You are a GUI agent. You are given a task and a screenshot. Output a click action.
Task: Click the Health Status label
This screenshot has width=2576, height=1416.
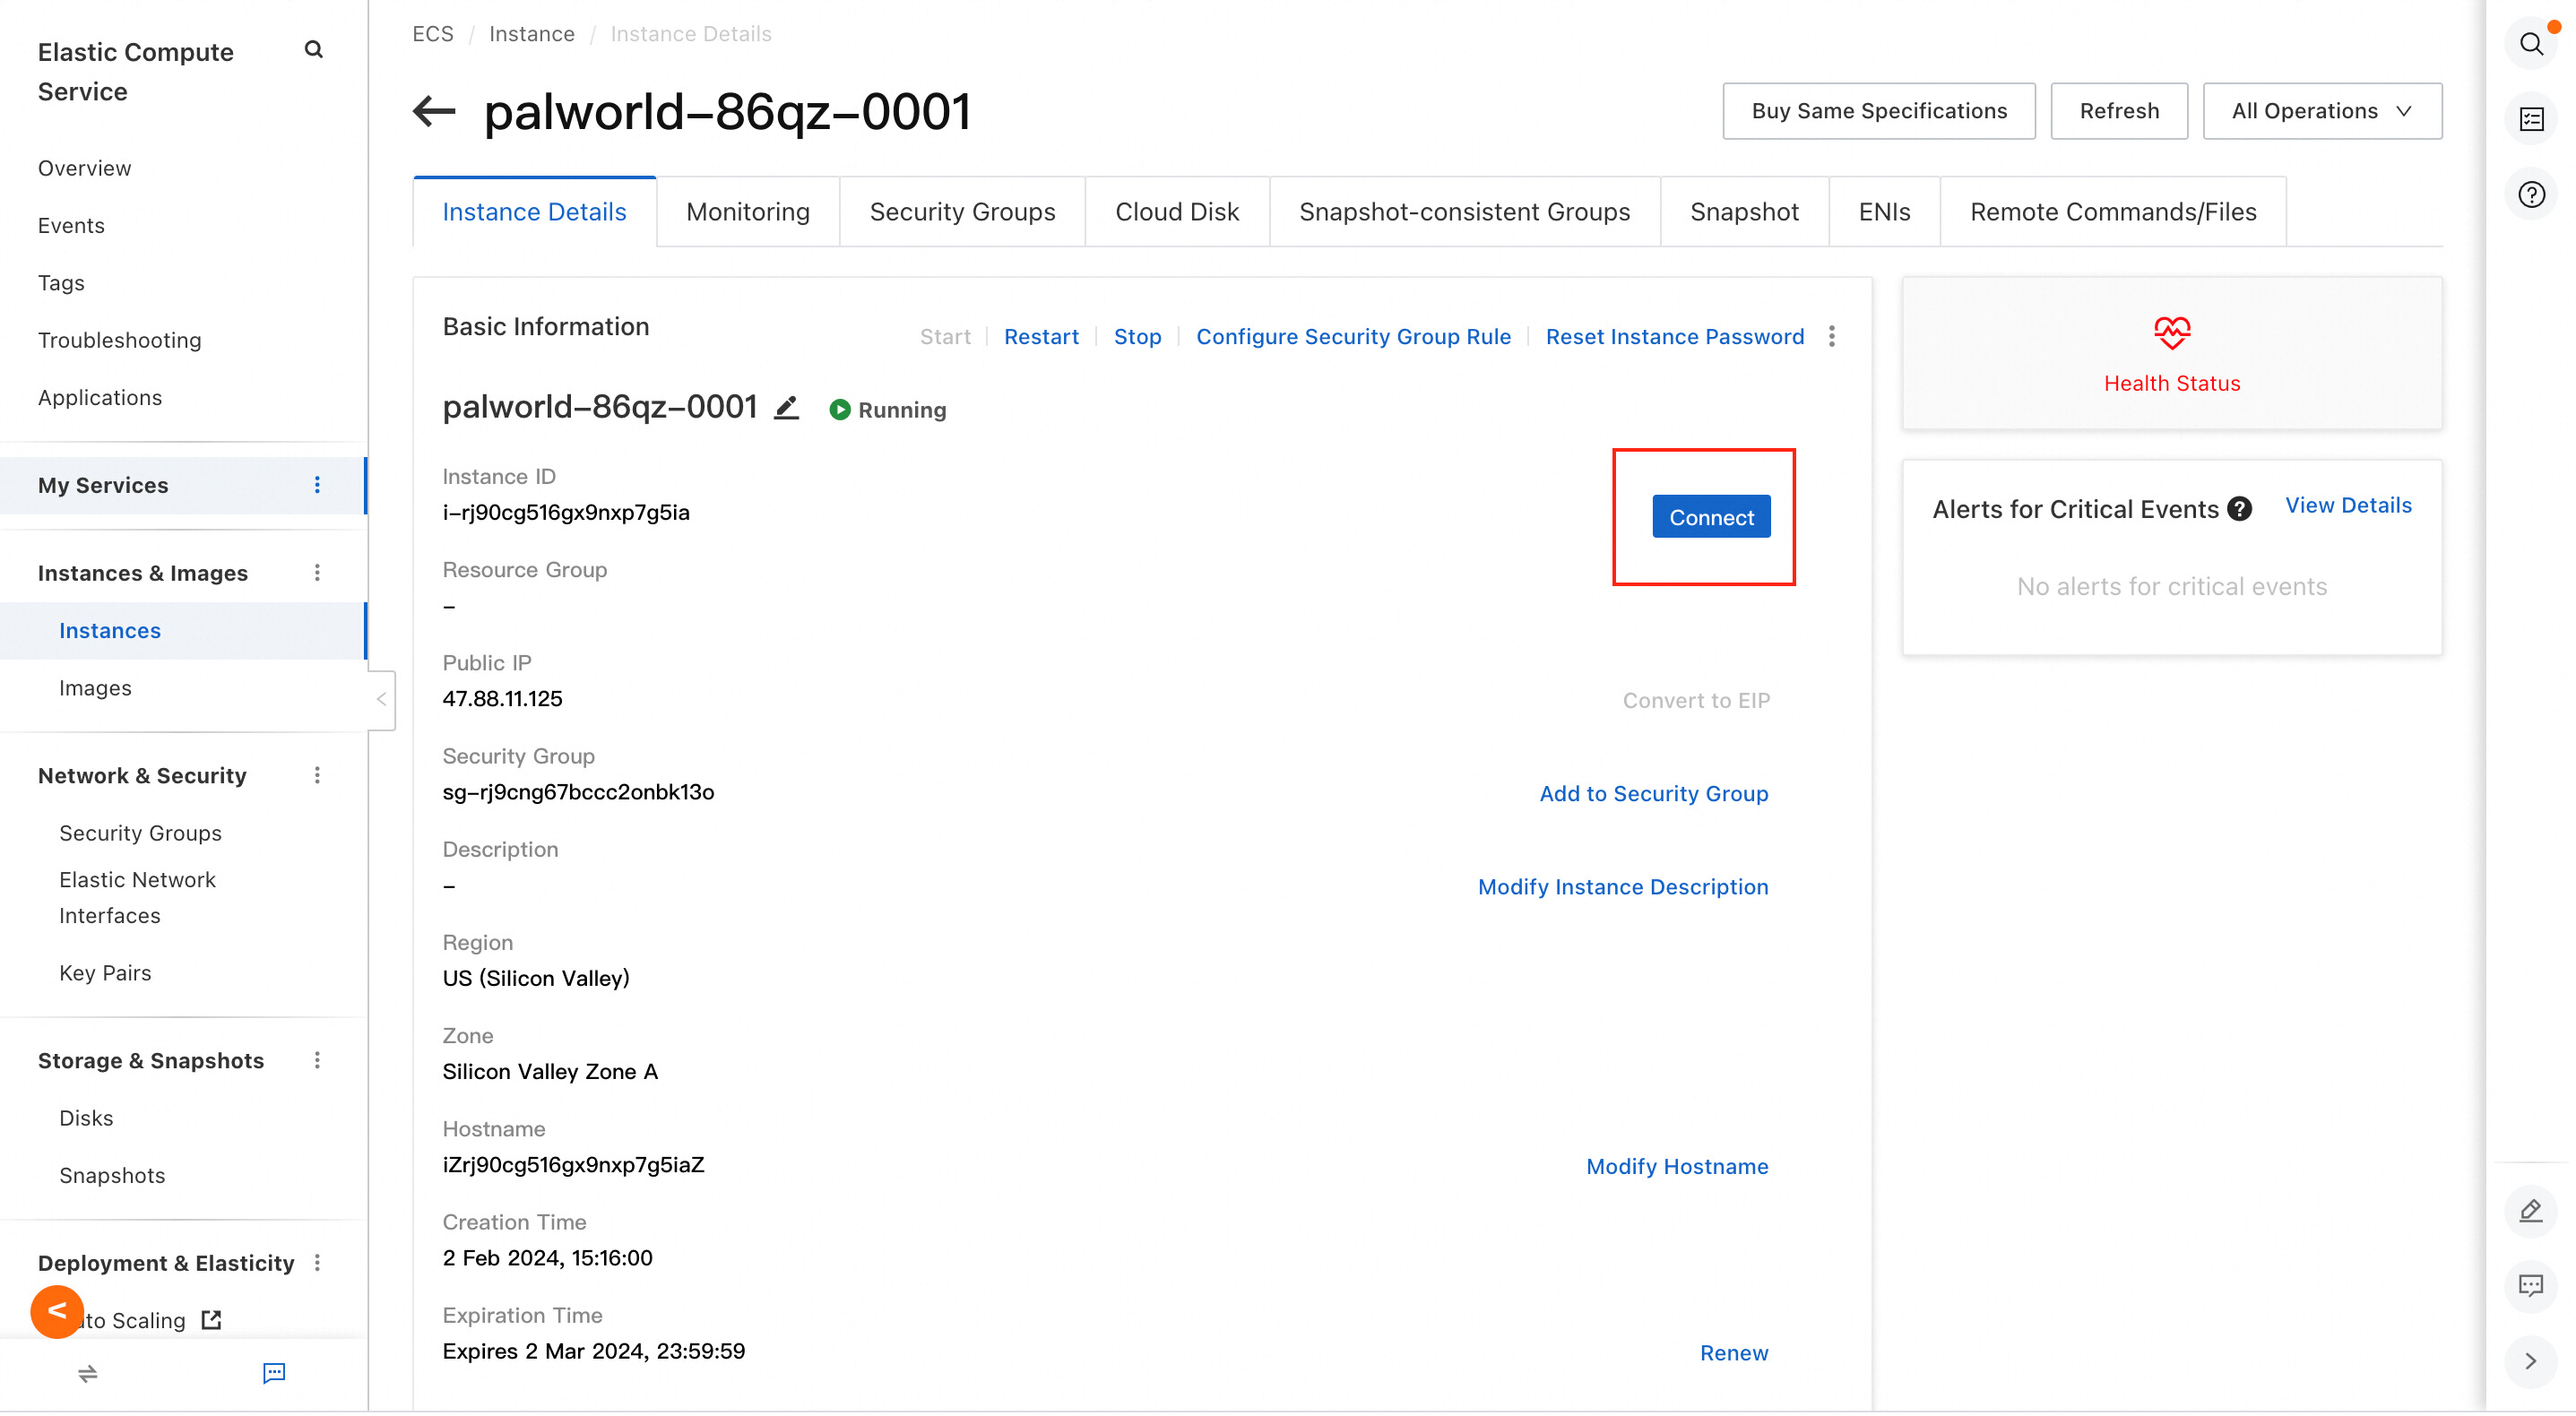coord(2171,384)
